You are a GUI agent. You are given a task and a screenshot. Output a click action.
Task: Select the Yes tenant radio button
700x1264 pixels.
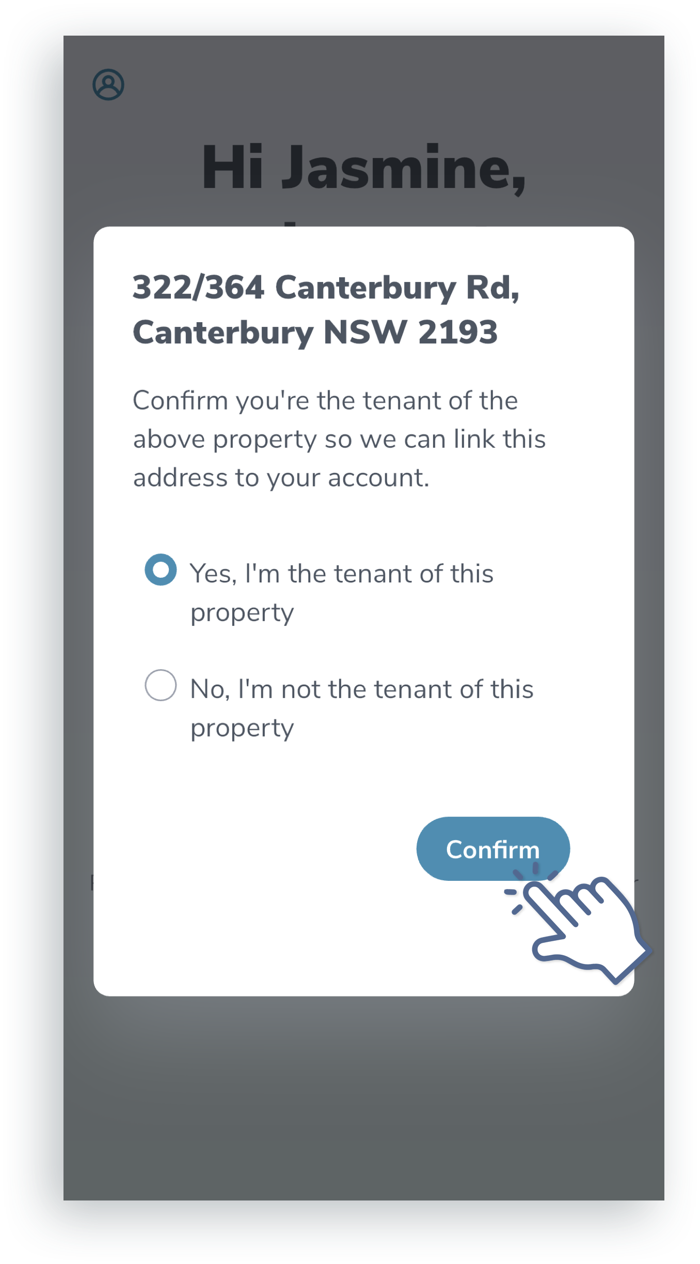coord(161,570)
